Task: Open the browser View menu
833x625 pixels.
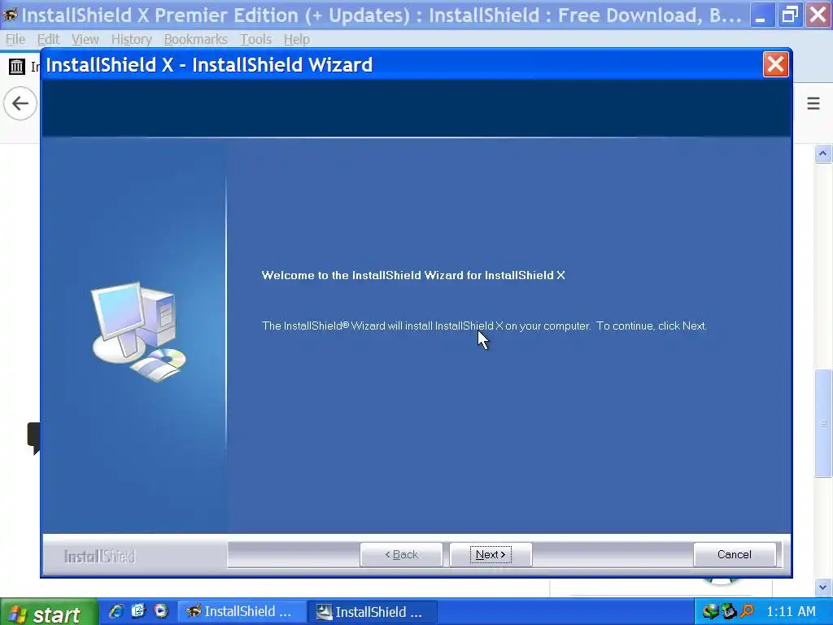Action: pyautogui.click(x=85, y=39)
